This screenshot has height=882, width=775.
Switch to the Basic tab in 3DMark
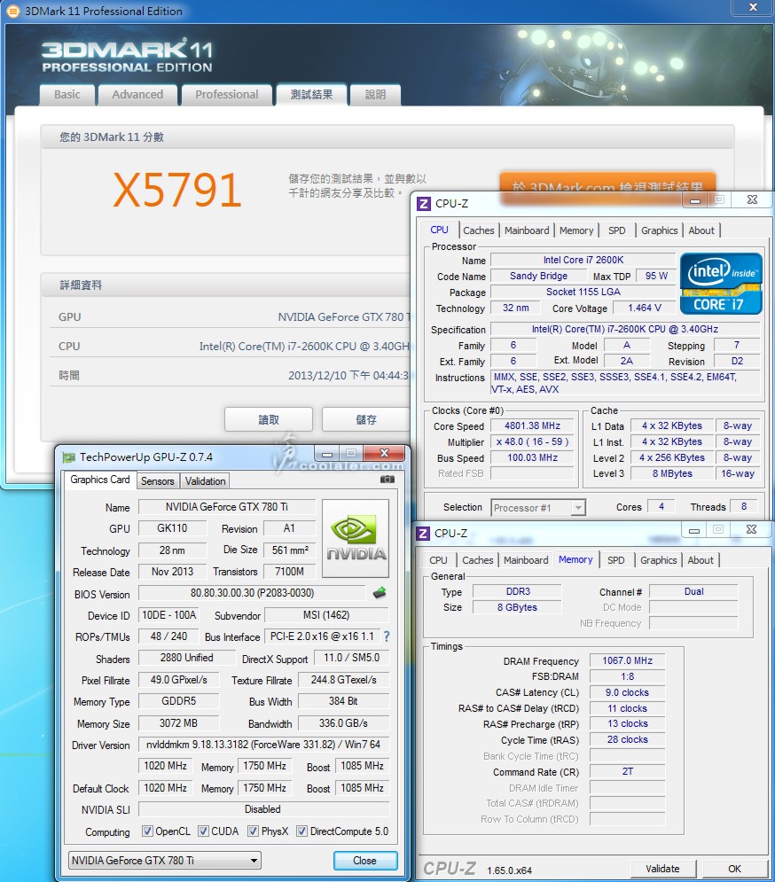pos(67,95)
